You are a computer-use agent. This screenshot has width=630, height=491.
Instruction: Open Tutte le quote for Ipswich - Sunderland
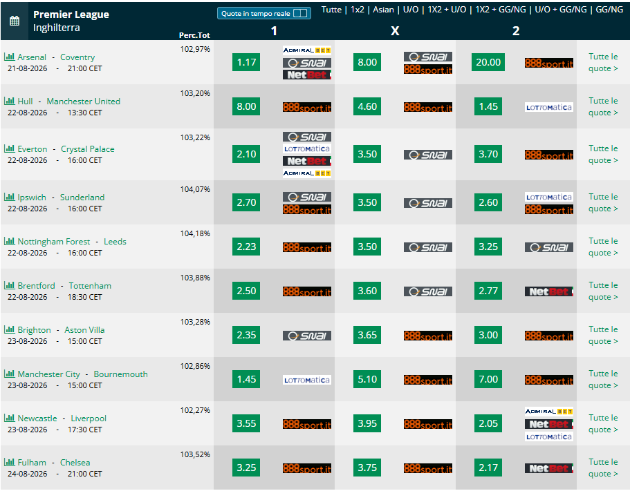[603, 202]
